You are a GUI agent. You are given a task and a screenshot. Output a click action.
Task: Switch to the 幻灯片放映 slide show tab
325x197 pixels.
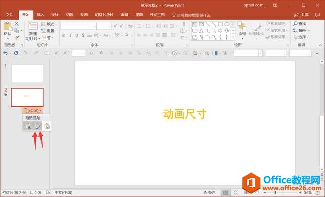[x=104, y=15]
